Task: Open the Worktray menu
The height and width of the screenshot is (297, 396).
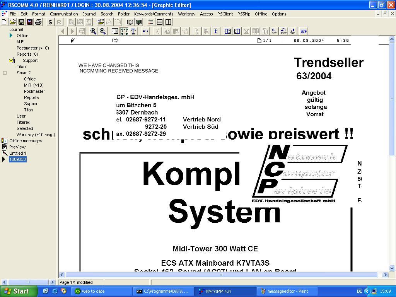Action: (186, 14)
